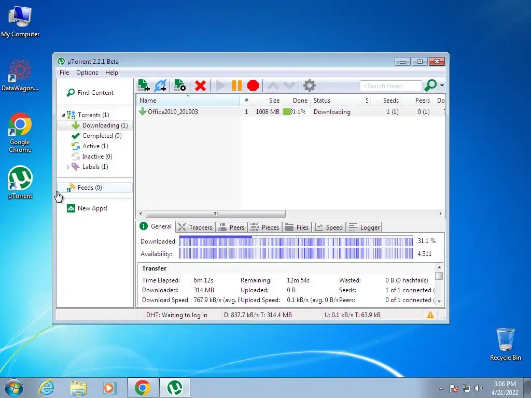Click the Start torrent play icon
This screenshot has height=398, width=531.
(220, 86)
